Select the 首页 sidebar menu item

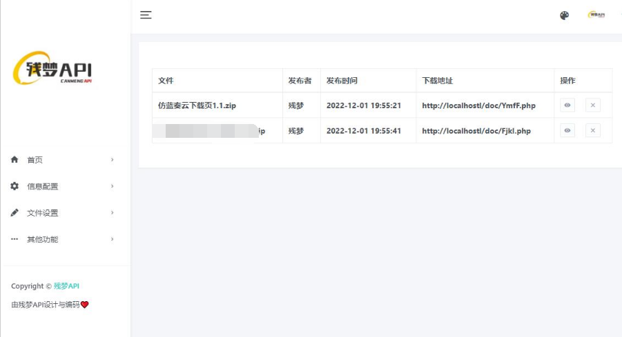click(35, 160)
